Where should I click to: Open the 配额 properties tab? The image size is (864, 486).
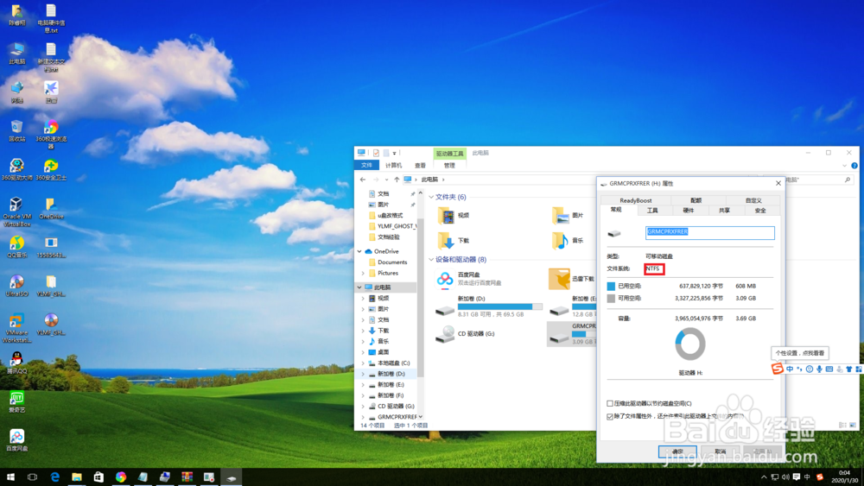click(x=696, y=200)
